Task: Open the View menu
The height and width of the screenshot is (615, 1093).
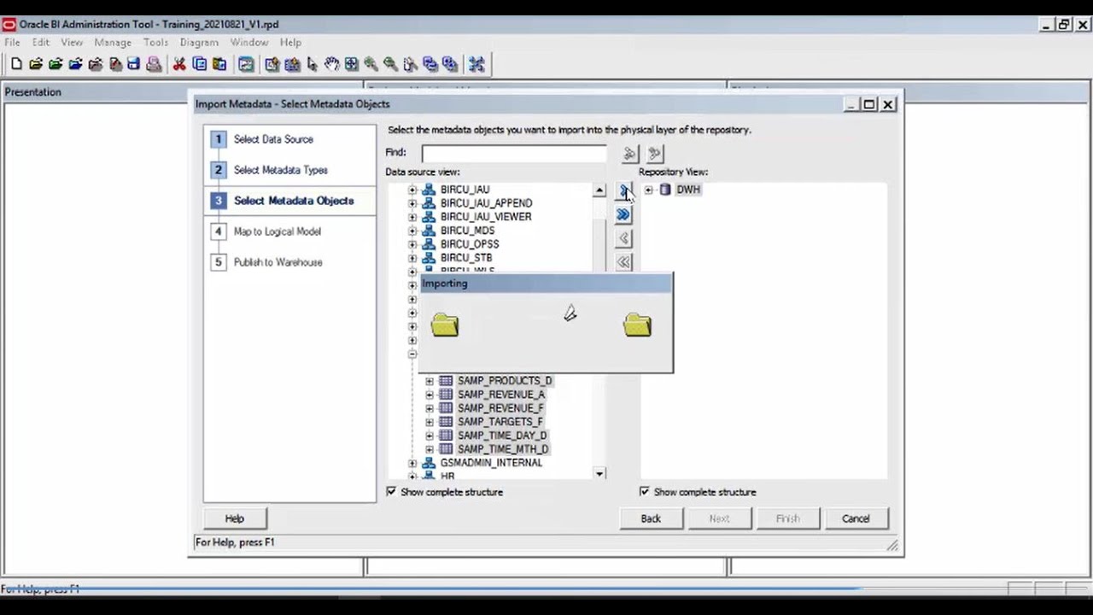Action: click(x=72, y=42)
